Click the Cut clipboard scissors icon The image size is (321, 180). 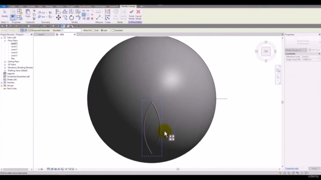click(x=34, y=10)
